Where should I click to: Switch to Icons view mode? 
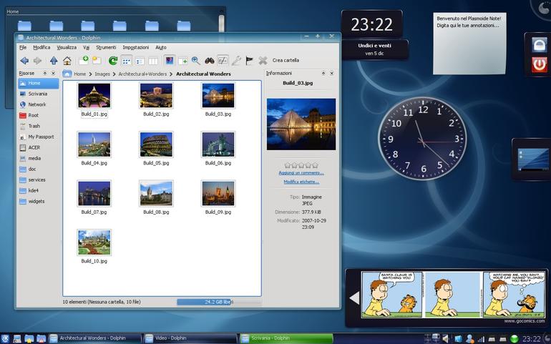click(x=127, y=61)
